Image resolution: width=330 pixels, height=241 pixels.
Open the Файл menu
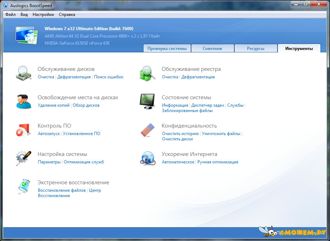[x=11, y=15]
